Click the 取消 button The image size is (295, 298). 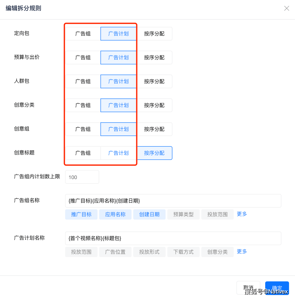248,288
